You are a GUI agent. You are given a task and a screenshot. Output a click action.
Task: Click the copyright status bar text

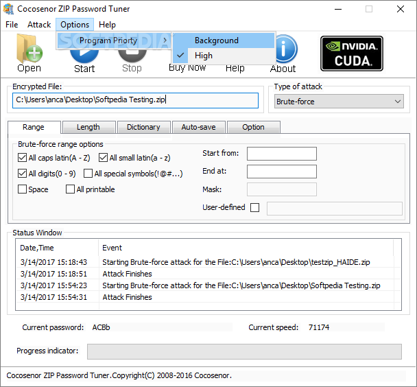click(119, 375)
